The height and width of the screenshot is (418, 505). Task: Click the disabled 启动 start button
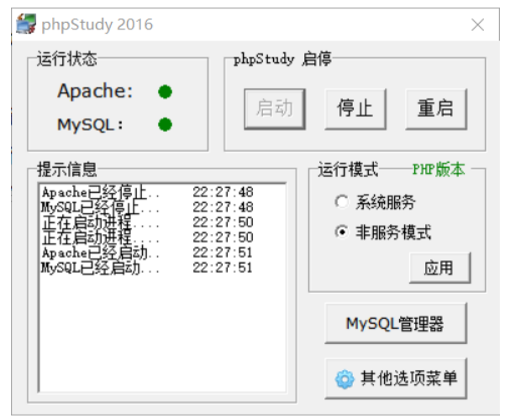[x=275, y=109]
